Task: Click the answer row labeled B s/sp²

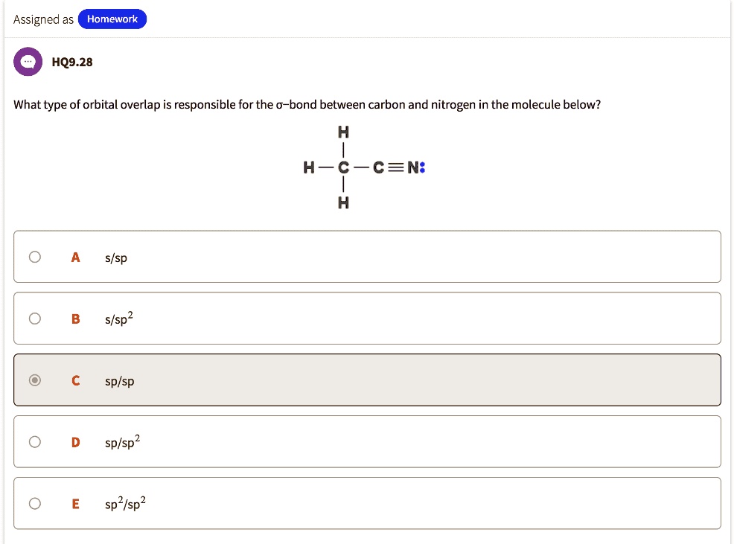Action: [x=367, y=318]
